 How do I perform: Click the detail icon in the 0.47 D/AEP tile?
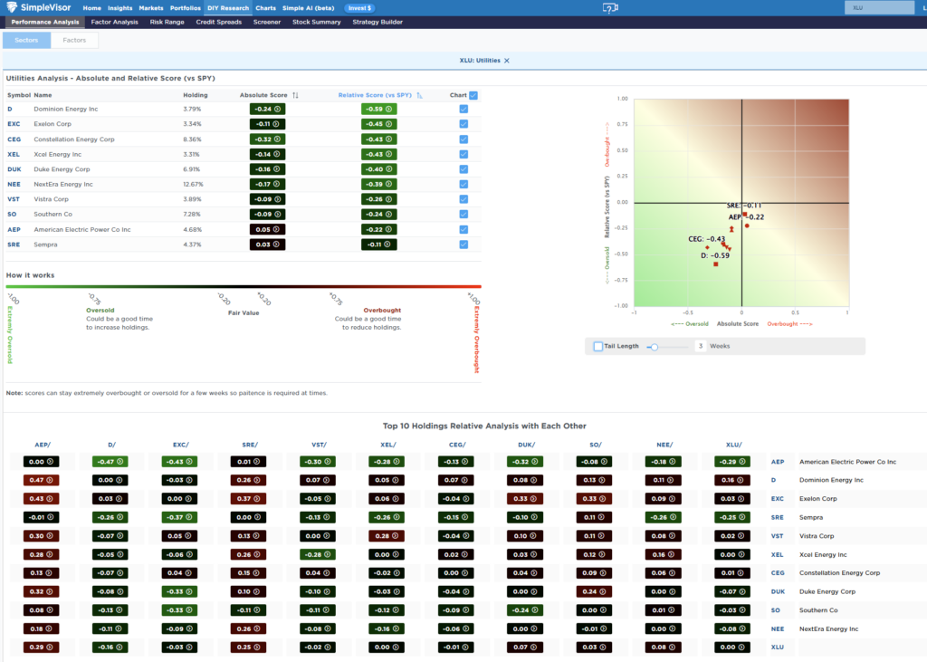[50, 480]
